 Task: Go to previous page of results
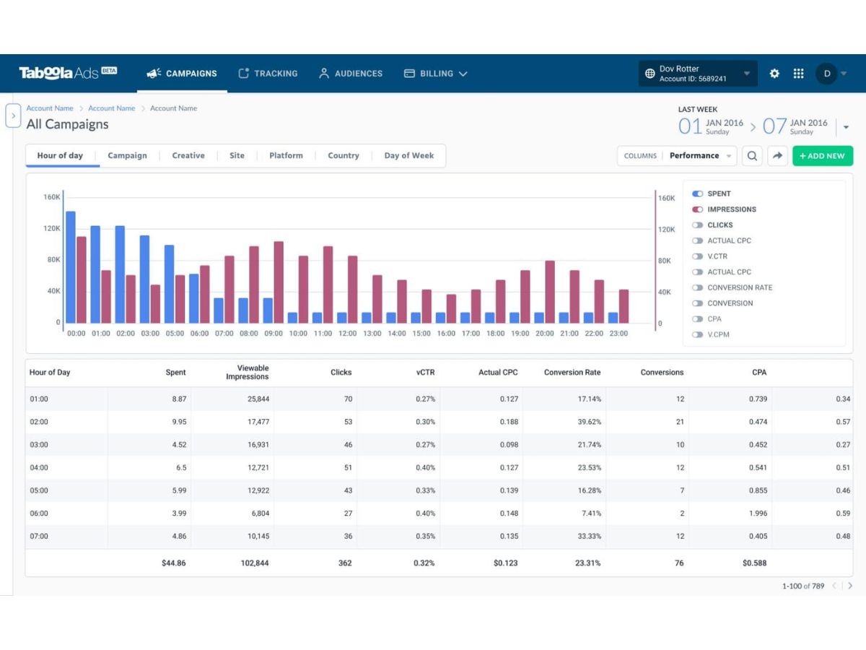[x=835, y=586]
